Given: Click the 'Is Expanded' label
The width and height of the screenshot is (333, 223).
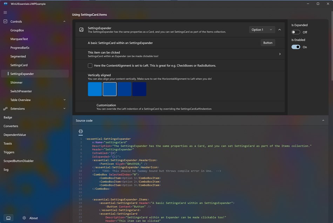Looking at the screenshot, I should click(x=299, y=25).
